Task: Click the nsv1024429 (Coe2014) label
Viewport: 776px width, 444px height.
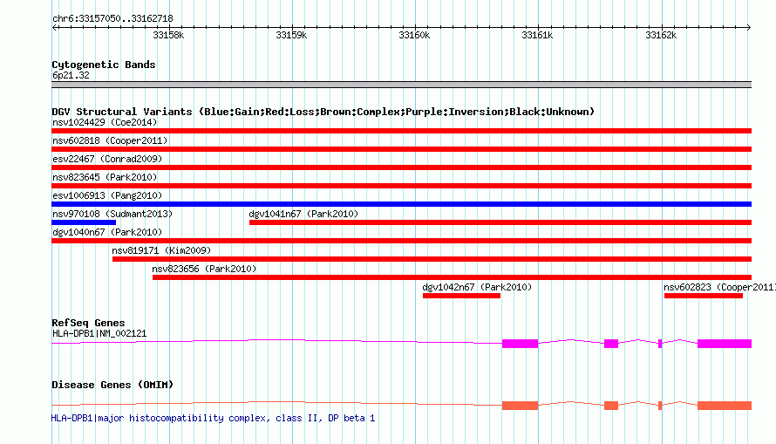Action: tap(105, 122)
